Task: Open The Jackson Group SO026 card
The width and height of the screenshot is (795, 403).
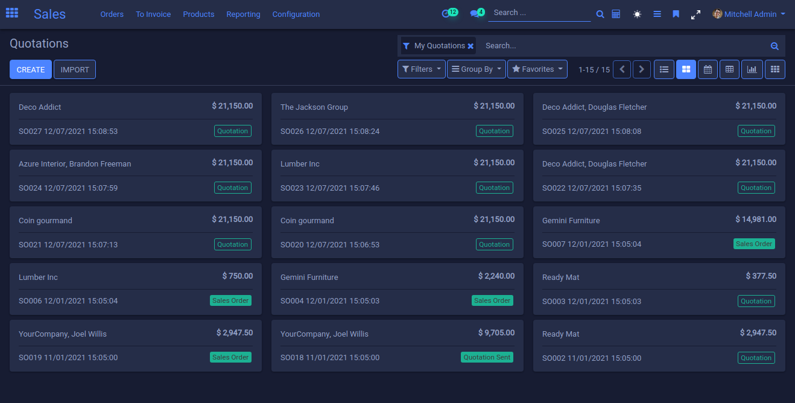Action: pyautogui.click(x=397, y=119)
